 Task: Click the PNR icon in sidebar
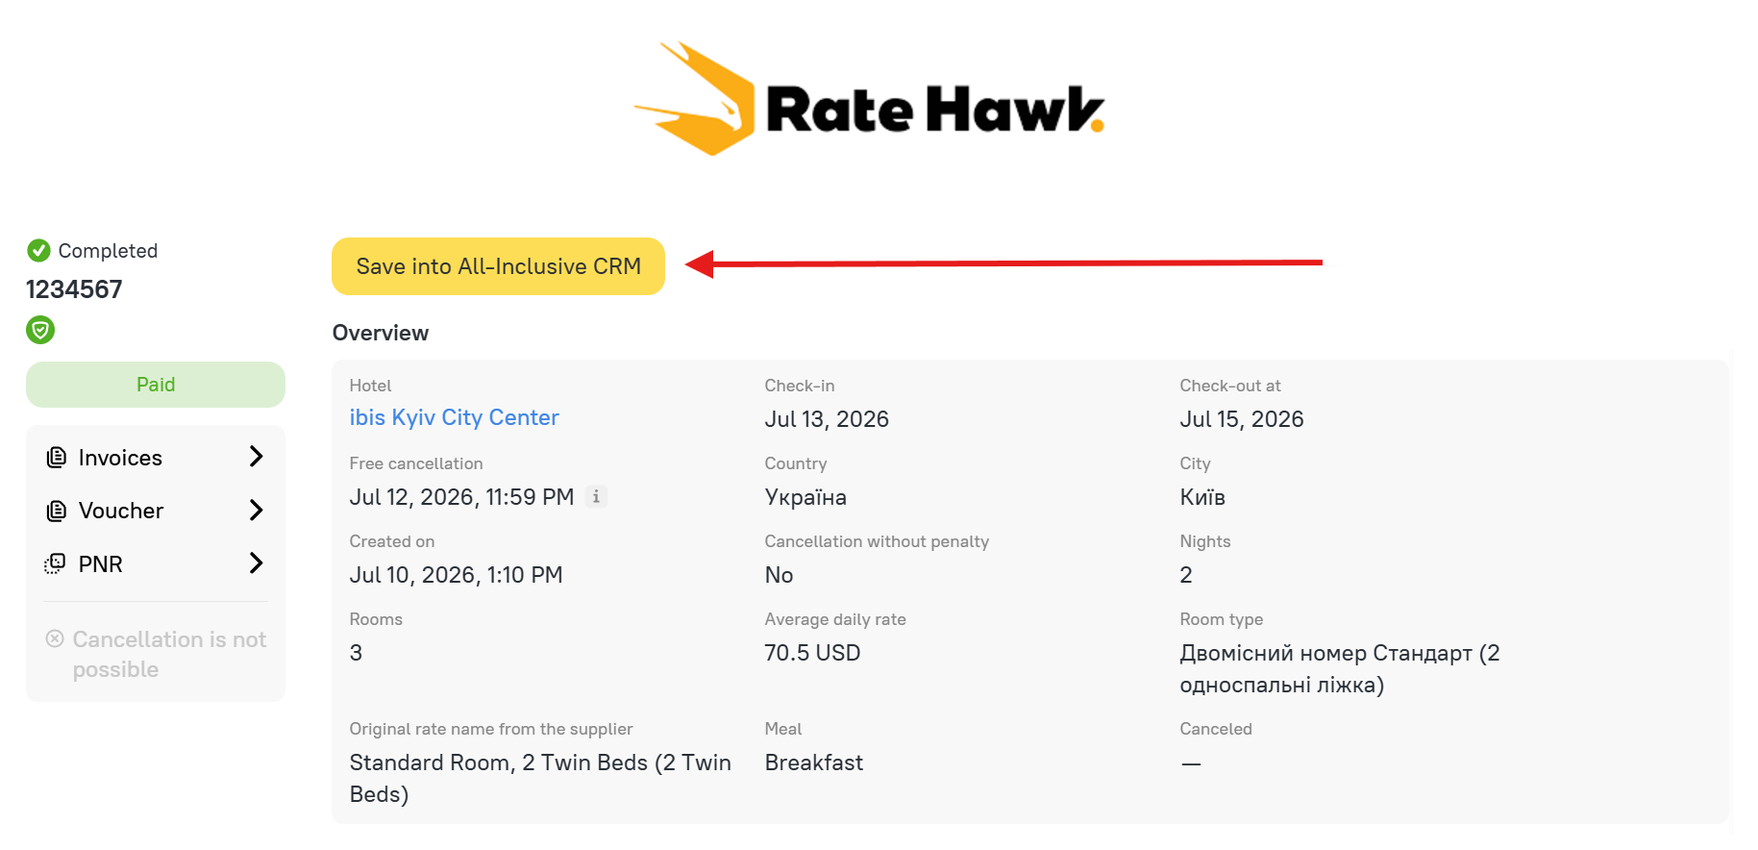point(55,563)
